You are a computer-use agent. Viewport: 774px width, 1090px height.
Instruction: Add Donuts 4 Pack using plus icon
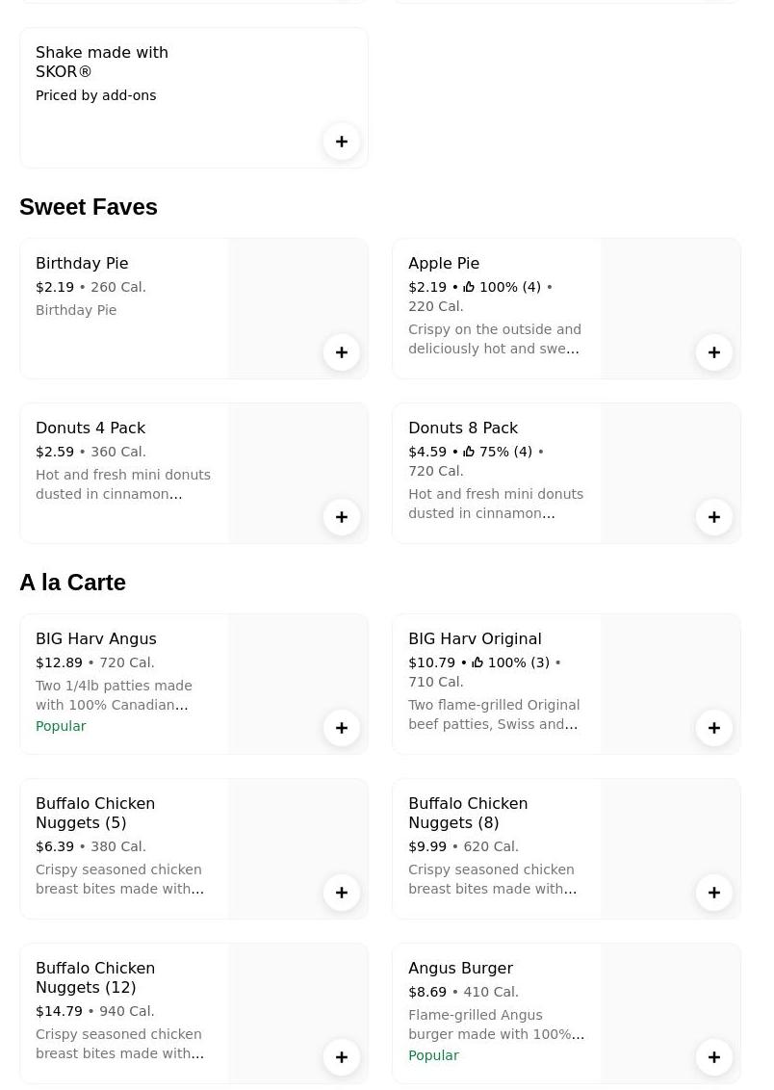tap(342, 517)
